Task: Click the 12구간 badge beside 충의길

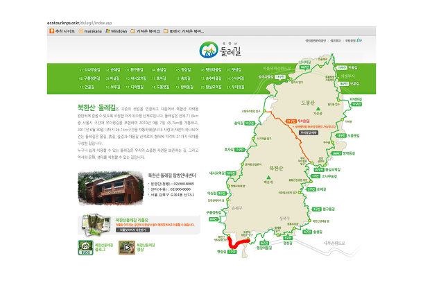Action: pyautogui.click(x=250, y=123)
